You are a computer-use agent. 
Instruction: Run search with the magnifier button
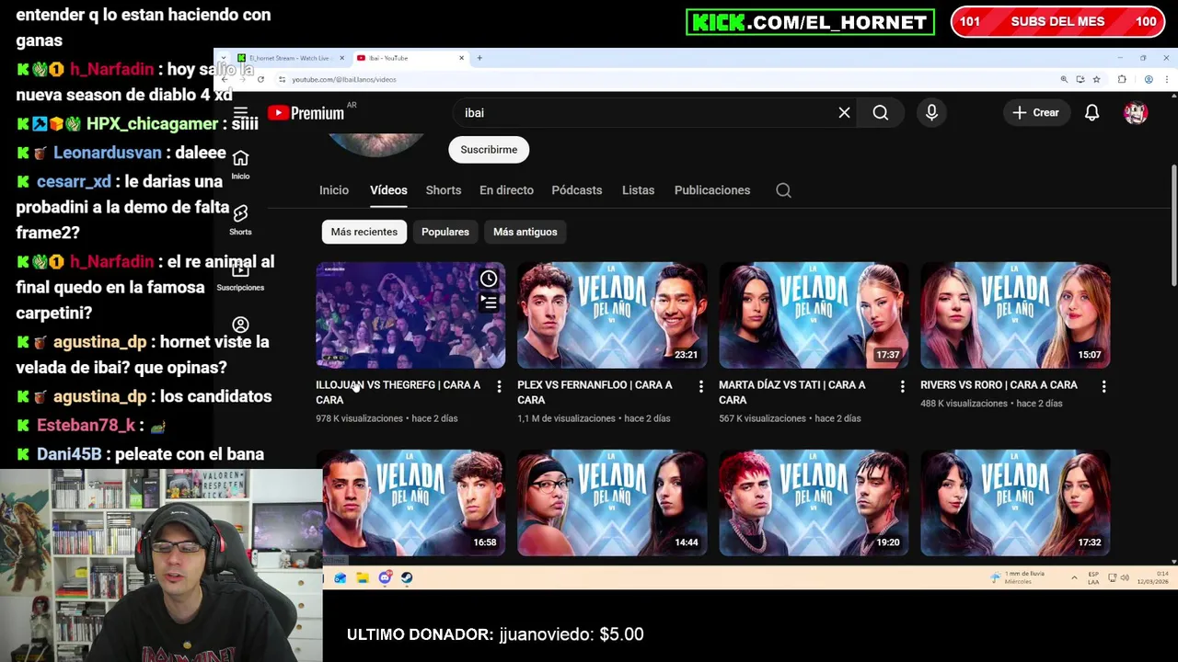pos(881,112)
